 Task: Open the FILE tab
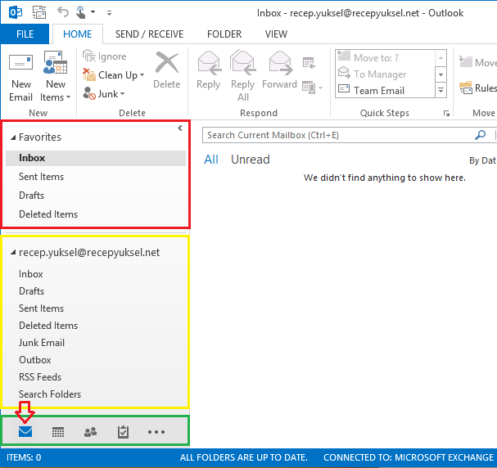click(x=25, y=34)
